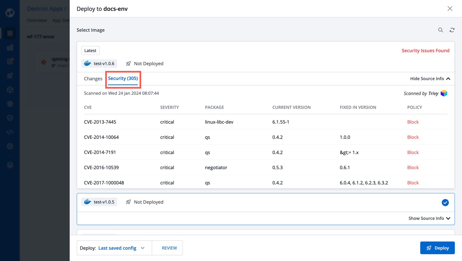The width and height of the screenshot is (462, 261).
Task: Switch to the Changes tab
Action: [93, 79]
